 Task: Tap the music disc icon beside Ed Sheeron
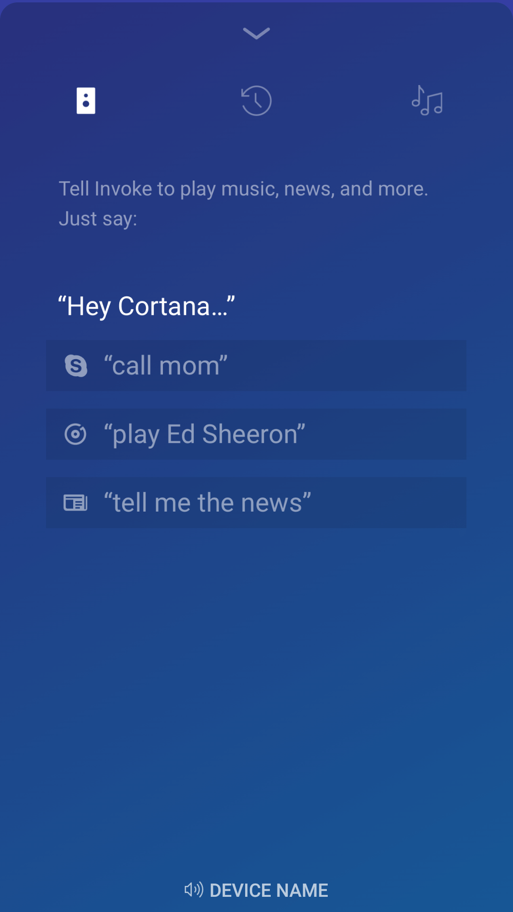(76, 434)
